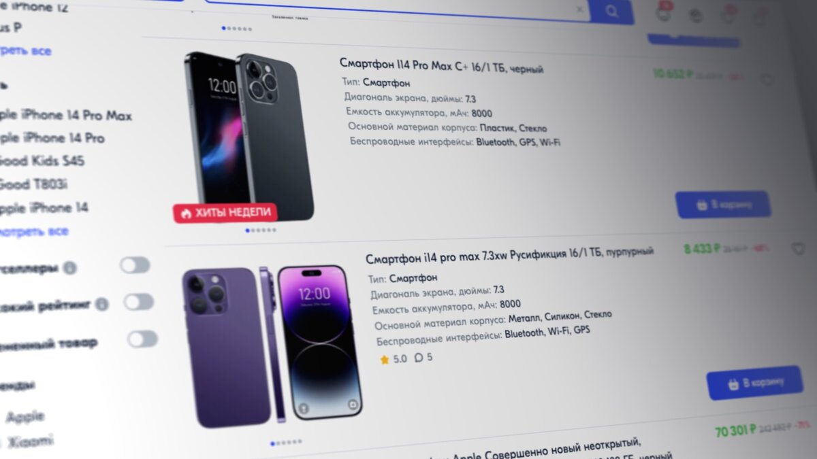Add the black I14 Pro Max to favorites
The image size is (817, 459).
pyautogui.click(x=767, y=80)
